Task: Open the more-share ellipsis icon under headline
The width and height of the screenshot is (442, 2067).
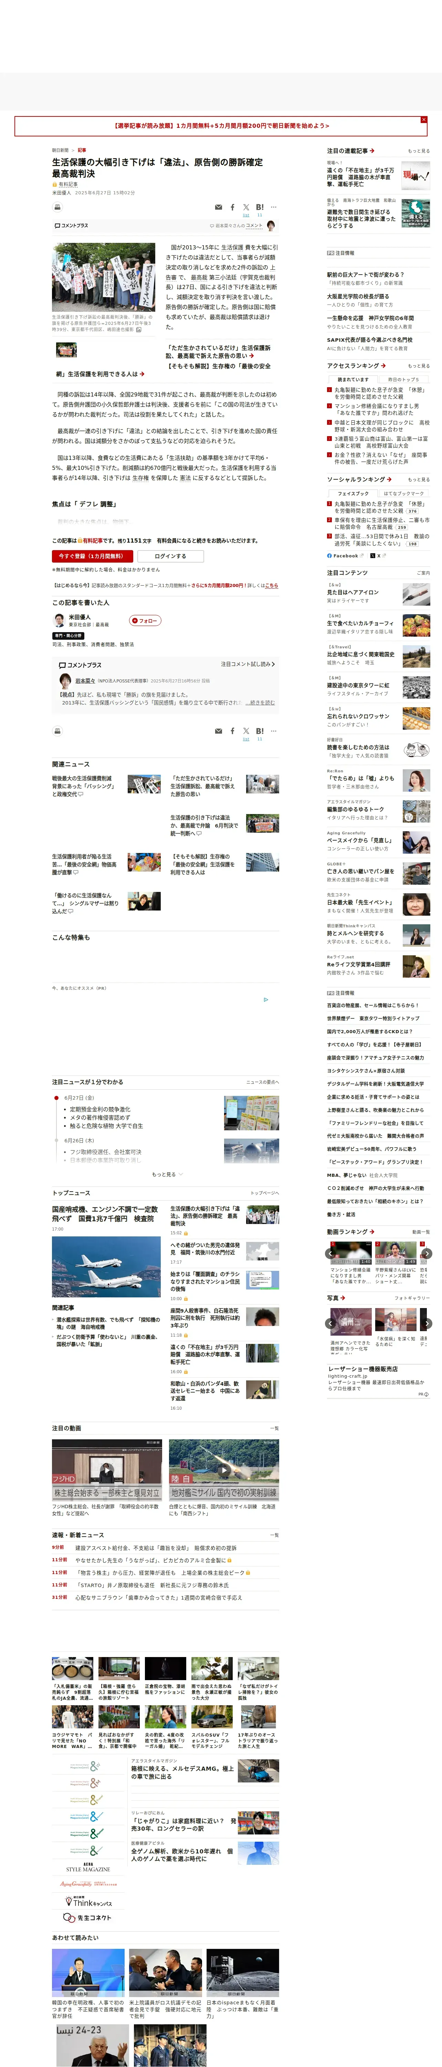Action: coord(274,207)
